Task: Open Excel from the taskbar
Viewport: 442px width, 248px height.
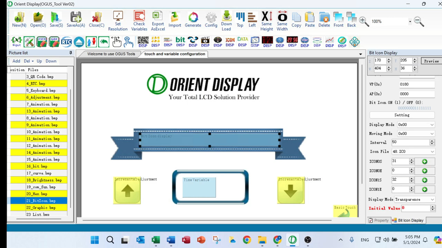Action: [156, 240]
